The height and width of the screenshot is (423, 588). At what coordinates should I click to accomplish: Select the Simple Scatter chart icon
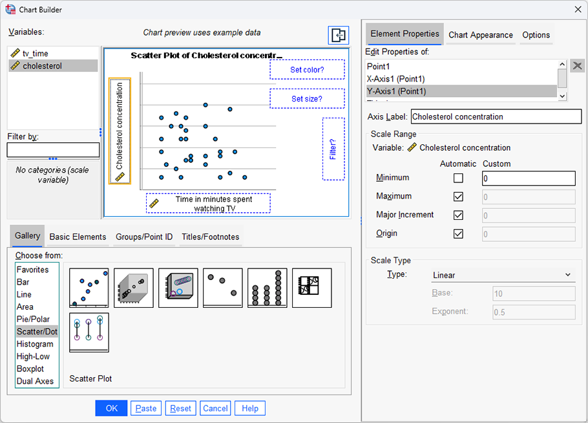pyautogui.click(x=89, y=288)
